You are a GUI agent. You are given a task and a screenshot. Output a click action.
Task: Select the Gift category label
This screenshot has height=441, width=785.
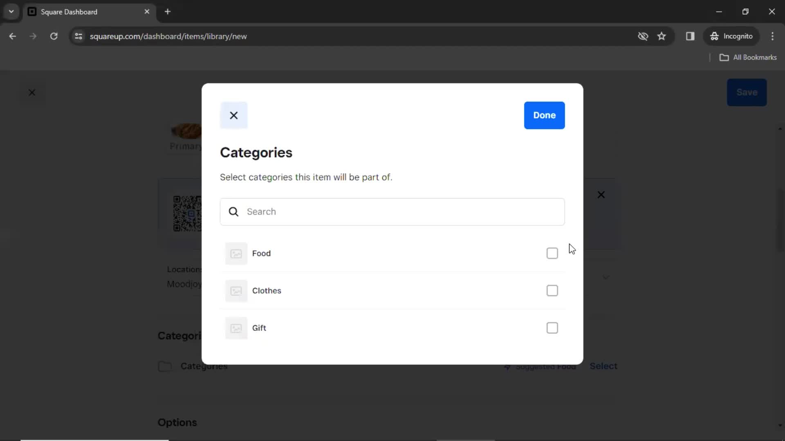tap(259, 328)
